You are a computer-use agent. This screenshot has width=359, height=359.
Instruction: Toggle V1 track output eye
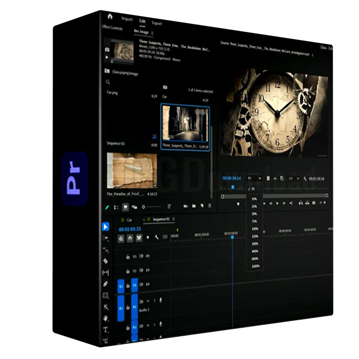point(148,284)
